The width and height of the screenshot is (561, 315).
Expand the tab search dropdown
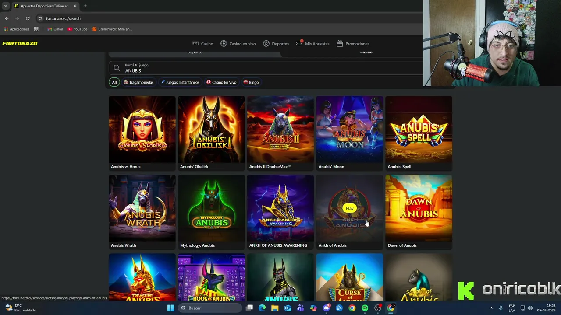pyautogui.click(x=6, y=6)
